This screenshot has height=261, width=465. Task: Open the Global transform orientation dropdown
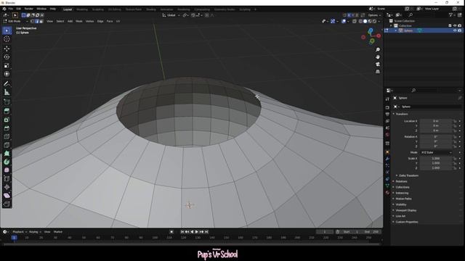pos(171,15)
